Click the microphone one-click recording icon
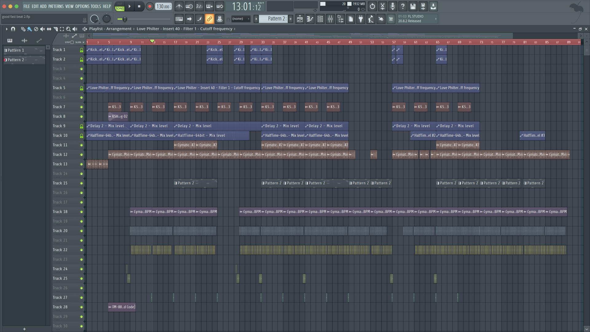Viewport: 590px width, 332px height. pos(393,6)
